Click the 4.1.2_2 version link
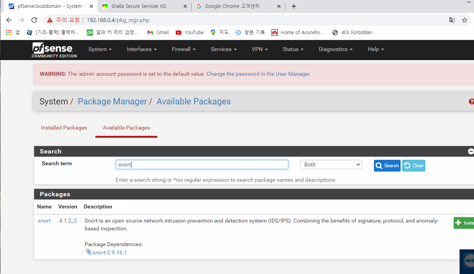 tap(68, 221)
